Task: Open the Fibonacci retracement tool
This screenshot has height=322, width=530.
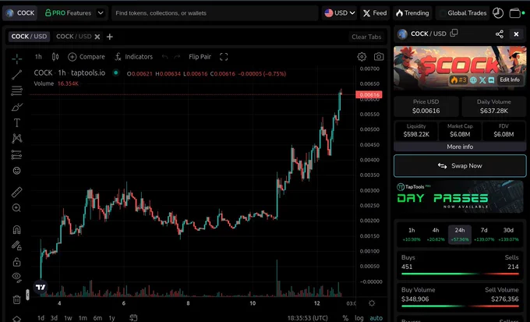Action: (16, 90)
